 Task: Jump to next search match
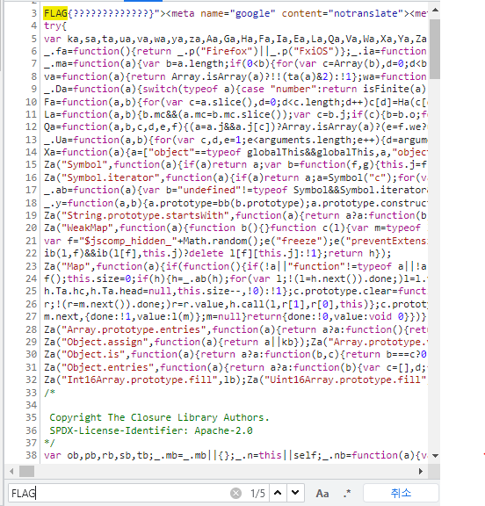[x=295, y=493]
